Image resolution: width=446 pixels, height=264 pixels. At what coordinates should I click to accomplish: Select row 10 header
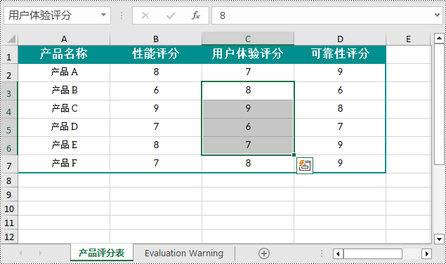point(9,209)
